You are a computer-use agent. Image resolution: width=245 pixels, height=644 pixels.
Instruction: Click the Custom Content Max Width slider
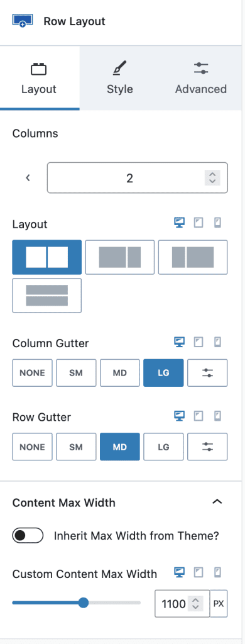77,603
